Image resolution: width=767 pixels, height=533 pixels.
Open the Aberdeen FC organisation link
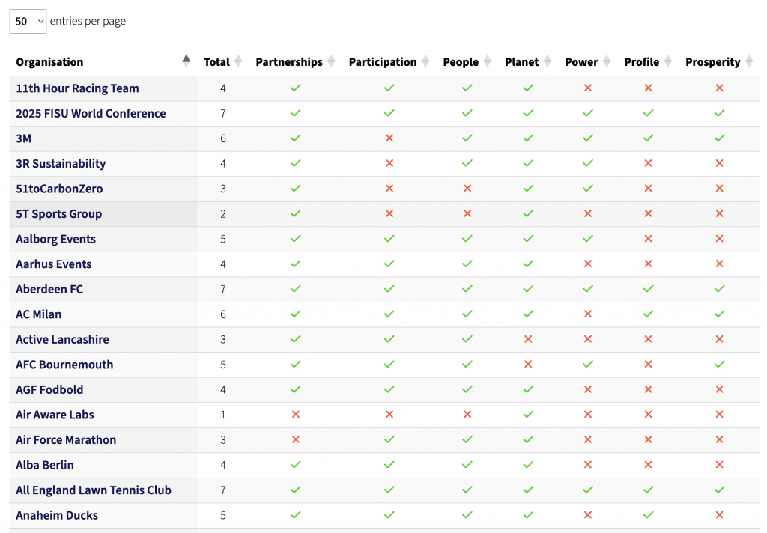point(49,289)
